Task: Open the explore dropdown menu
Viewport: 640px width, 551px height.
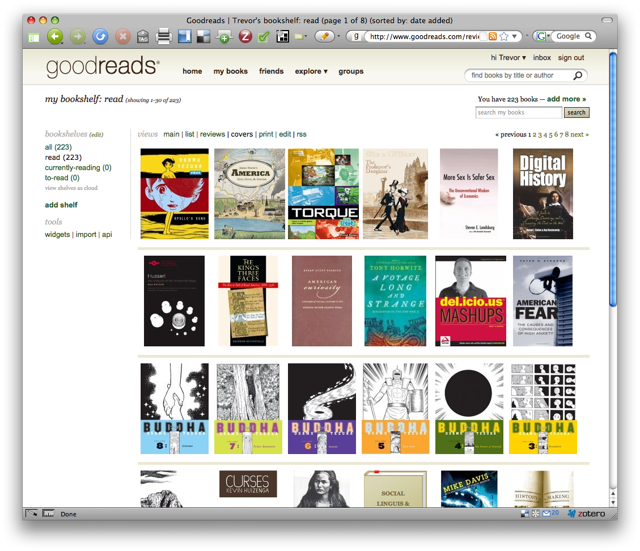Action: 311,71
